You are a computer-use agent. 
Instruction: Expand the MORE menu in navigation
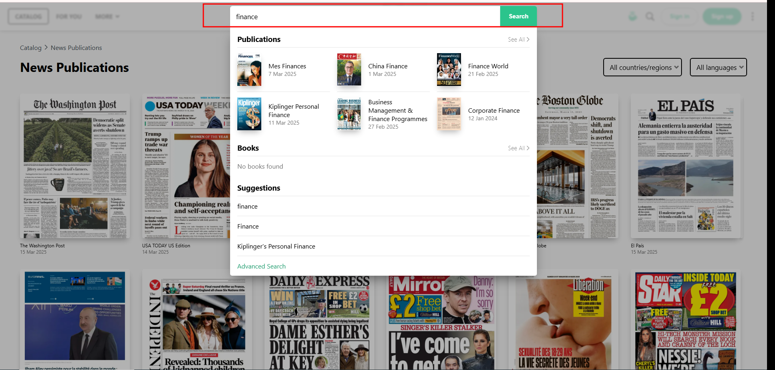[107, 16]
